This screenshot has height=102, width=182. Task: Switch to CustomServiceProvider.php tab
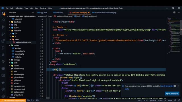(x=106, y=12)
